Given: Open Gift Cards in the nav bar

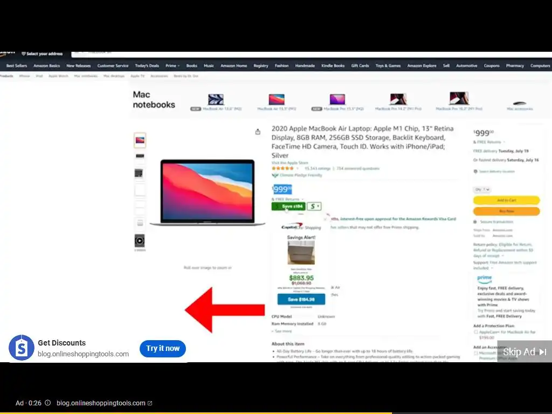Looking at the screenshot, I should point(360,66).
